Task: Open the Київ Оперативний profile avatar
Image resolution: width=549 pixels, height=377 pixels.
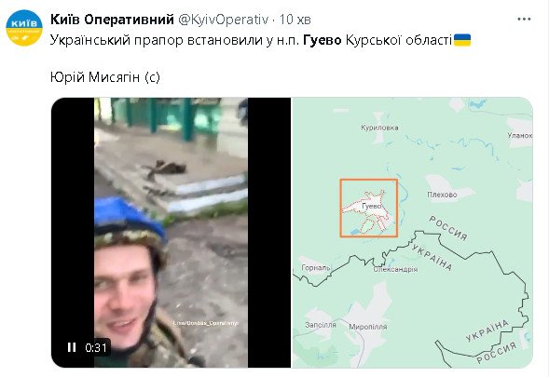Action: [x=24, y=28]
